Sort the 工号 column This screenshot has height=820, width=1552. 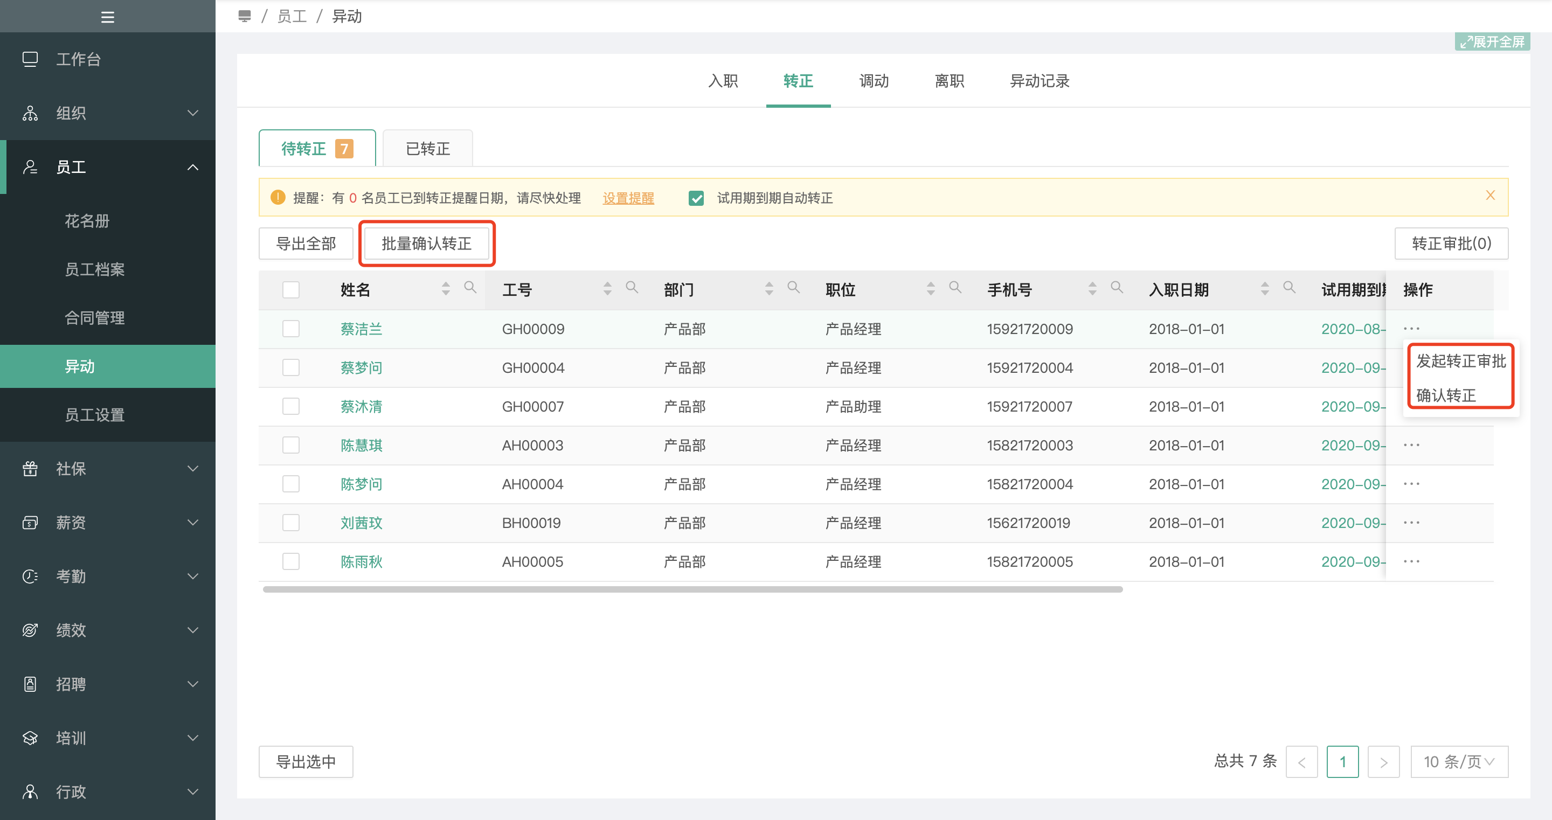coord(607,289)
